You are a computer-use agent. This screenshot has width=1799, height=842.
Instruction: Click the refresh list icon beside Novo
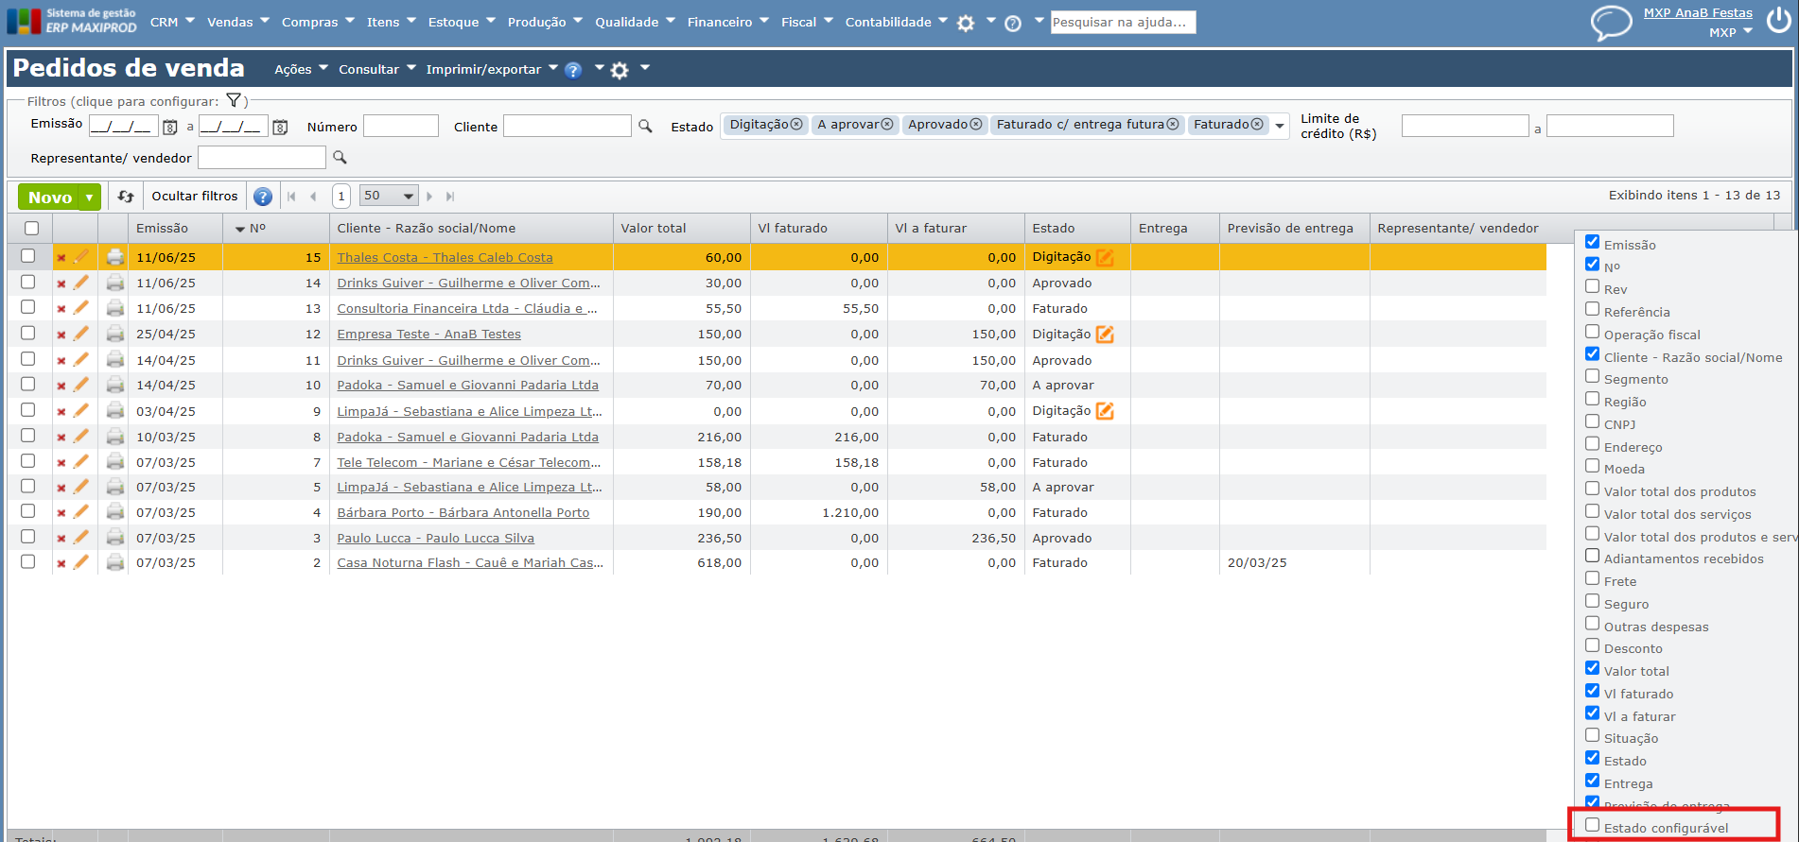pos(125,197)
